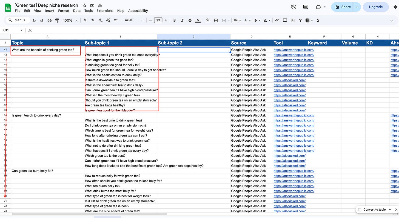Image resolution: width=399 pixels, height=218 pixels.
Task: Click the Gemini sparkle icon
Action: [x=395, y=7]
